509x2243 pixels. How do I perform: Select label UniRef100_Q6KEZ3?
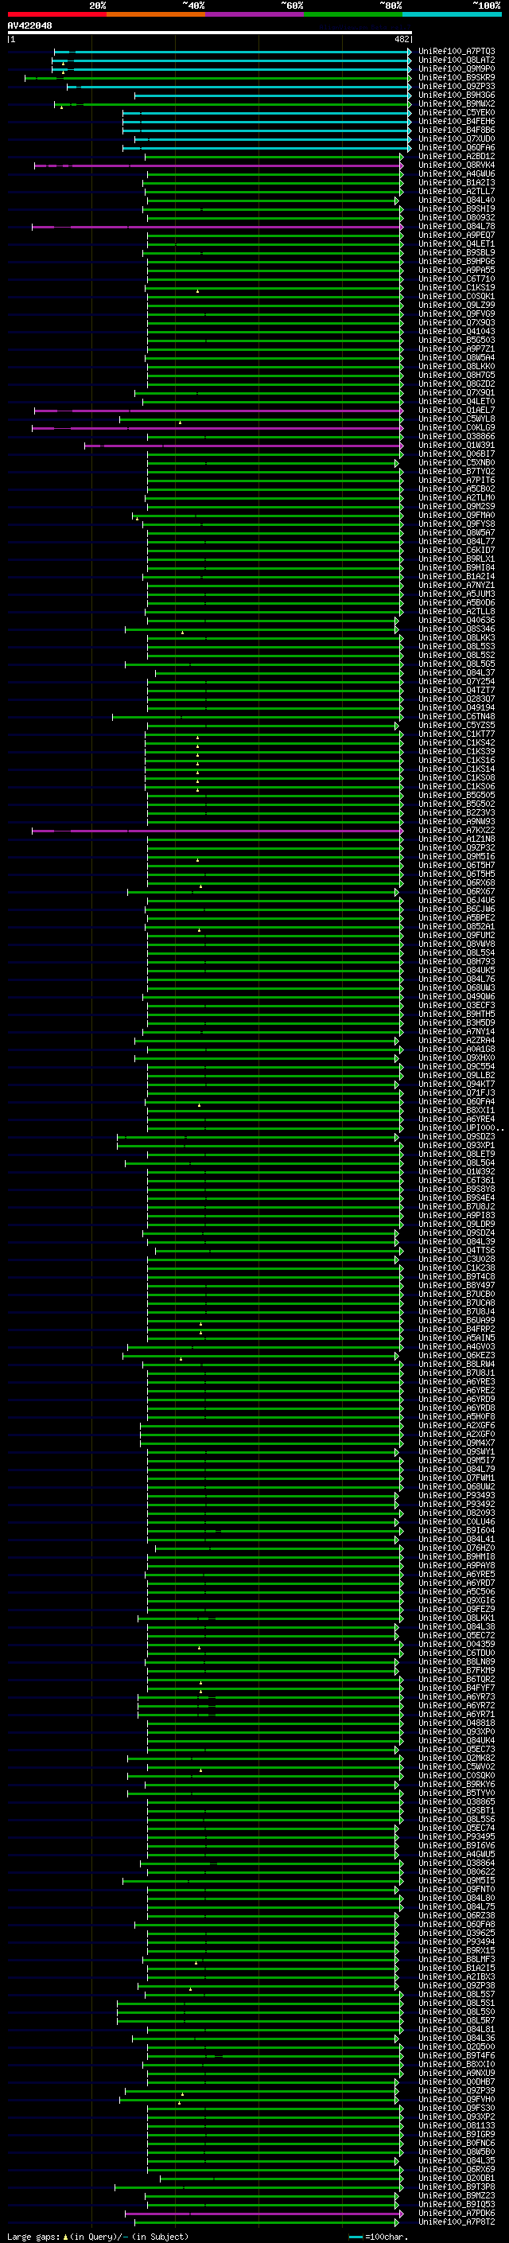point(457,1355)
